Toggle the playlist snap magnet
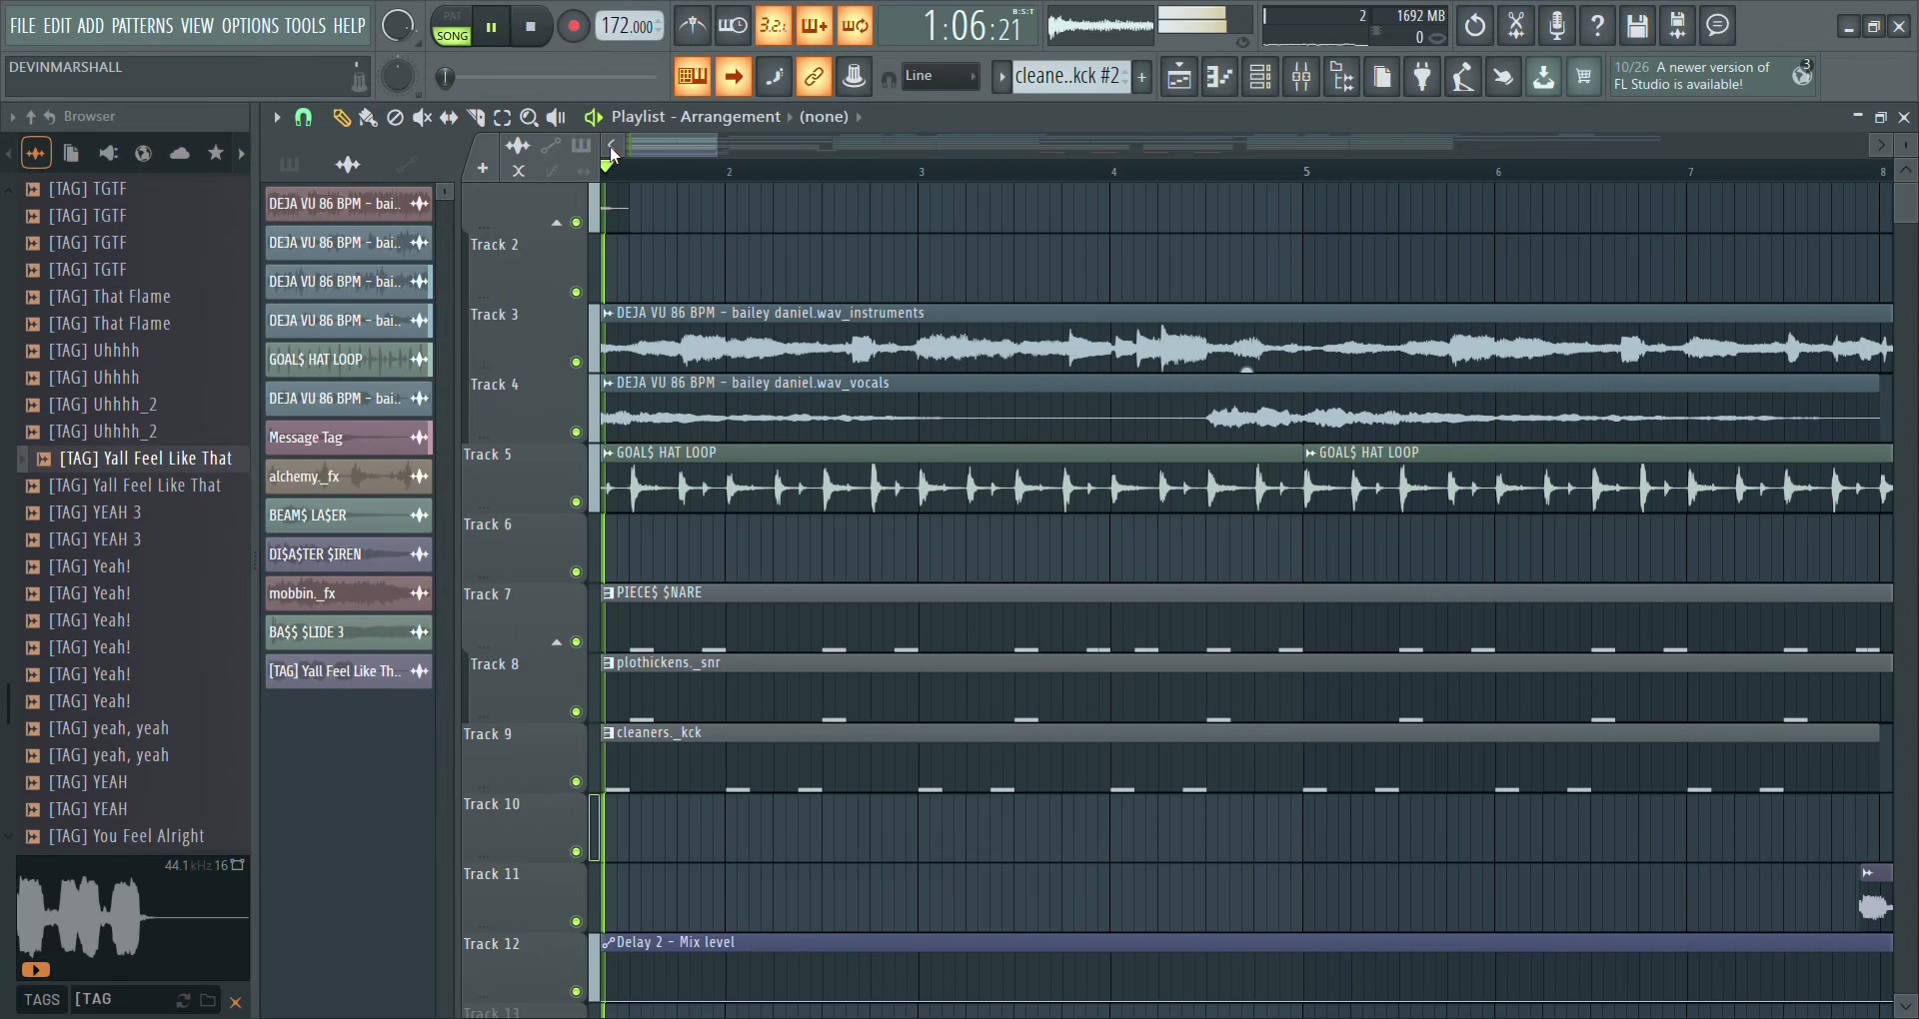The image size is (1919, 1019). pyautogui.click(x=304, y=118)
